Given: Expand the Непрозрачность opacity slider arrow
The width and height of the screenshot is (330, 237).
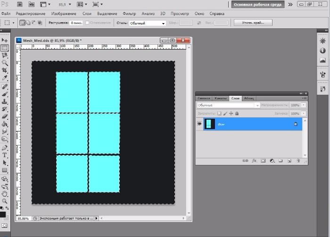Looking at the screenshot, I should coord(304,105).
